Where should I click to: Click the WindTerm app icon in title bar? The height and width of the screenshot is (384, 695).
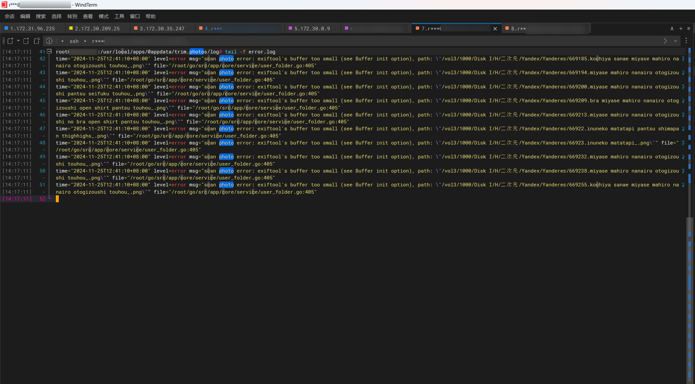point(4,5)
